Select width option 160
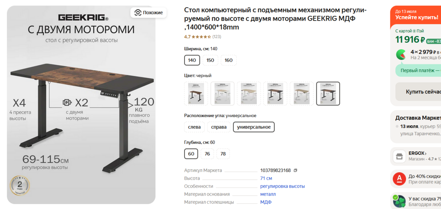This screenshot has width=441, height=209. click(x=229, y=60)
